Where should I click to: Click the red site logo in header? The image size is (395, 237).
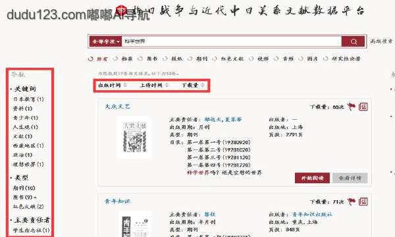(121, 11)
